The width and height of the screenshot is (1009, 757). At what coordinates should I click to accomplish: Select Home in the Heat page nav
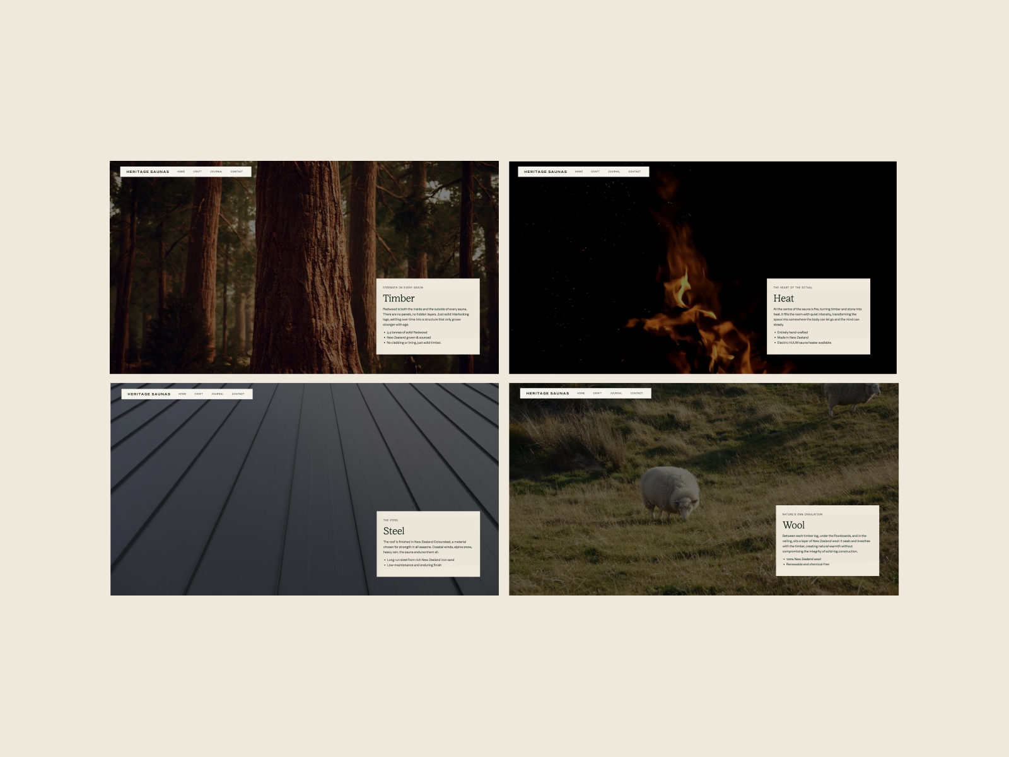coord(579,172)
